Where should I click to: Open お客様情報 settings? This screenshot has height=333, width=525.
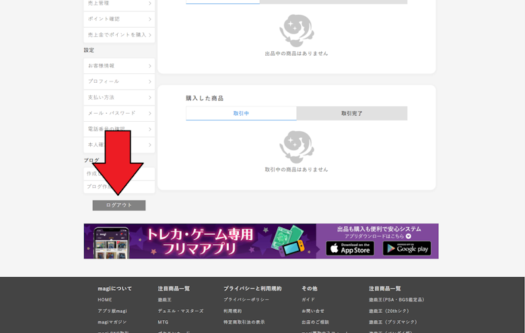tap(119, 66)
